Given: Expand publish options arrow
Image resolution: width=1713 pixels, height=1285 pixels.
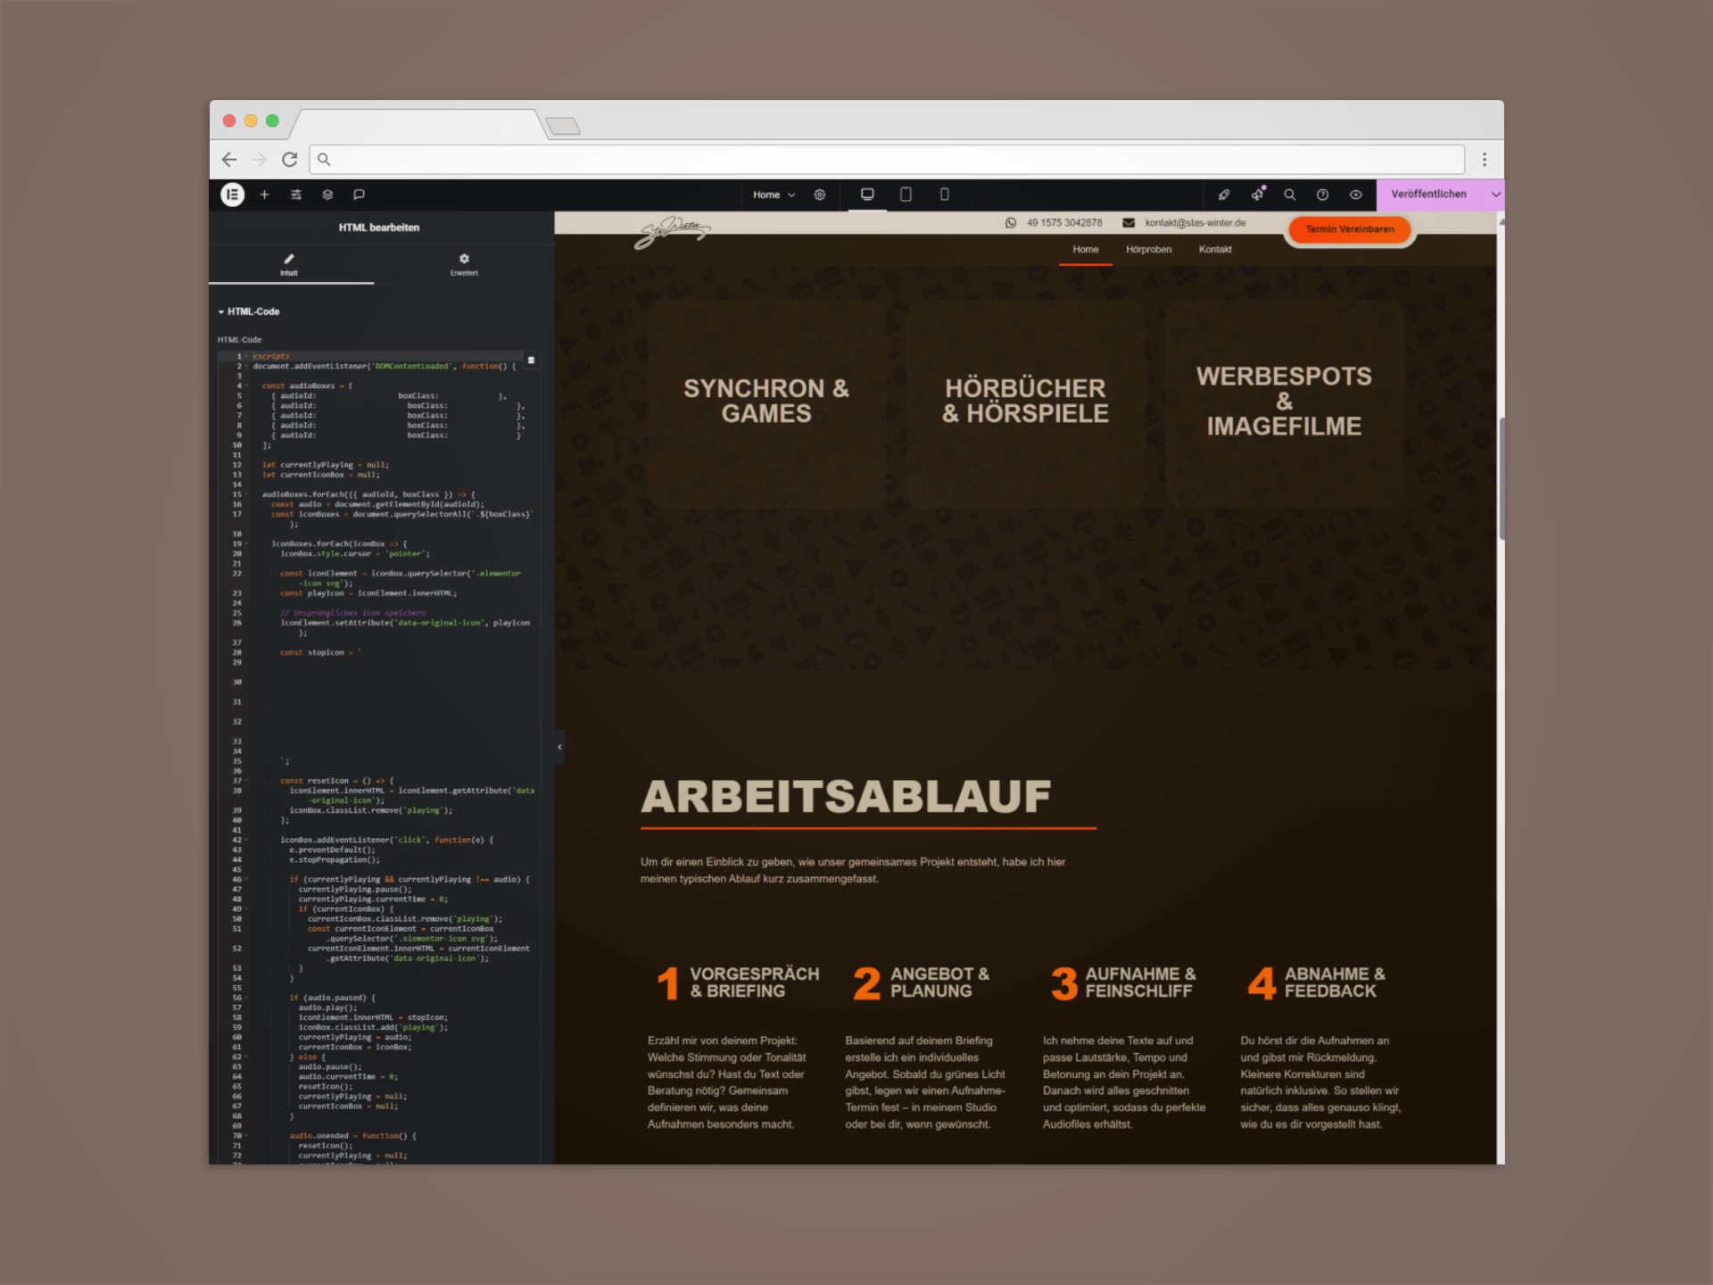Looking at the screenshot, I should pyautogui.click(x=1495, y=195).
